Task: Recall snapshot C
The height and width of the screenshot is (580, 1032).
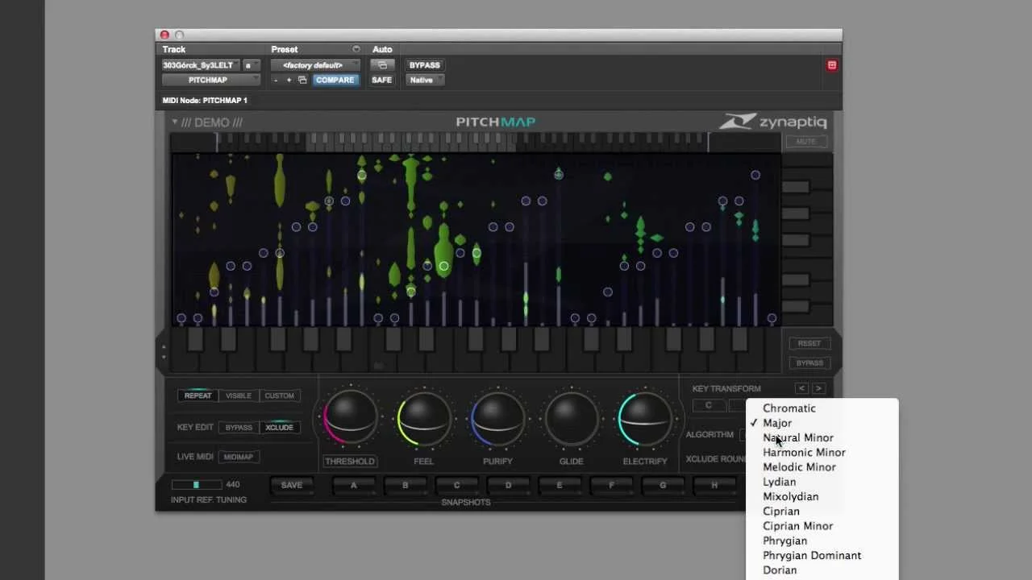Action: [456, 485]
